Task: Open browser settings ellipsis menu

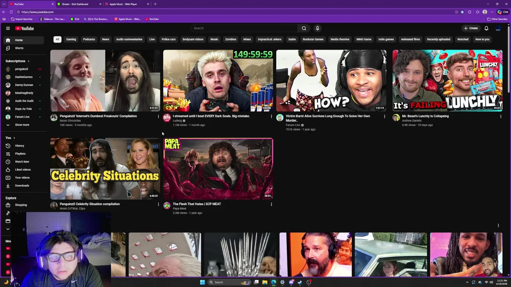Action: [x=491, y=12]
